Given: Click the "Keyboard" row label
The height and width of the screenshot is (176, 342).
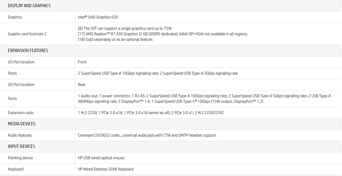Looking at the screenshot, I should pyautogui.click(x=16, y=169).
